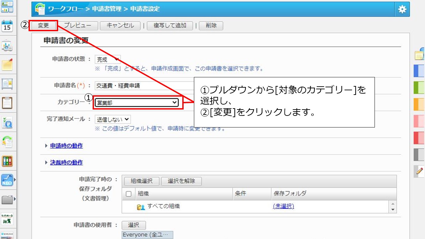Open the sticky notes icon on right edge
The image size is (425, 239).
(x=420, y=55)
